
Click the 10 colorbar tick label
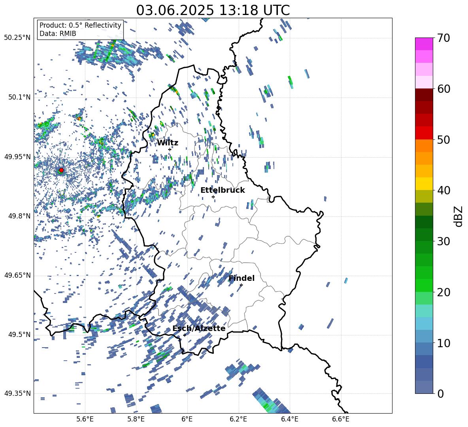click(x=443, y=343)
